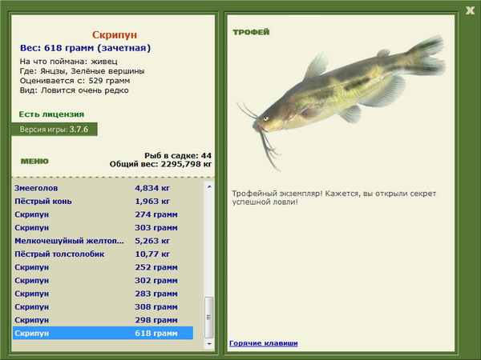
Task: Select the highlighted Скрипун 618 грамм row
Action: (103, 333)
